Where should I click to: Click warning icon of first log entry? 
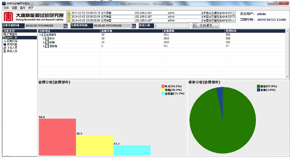69,12
